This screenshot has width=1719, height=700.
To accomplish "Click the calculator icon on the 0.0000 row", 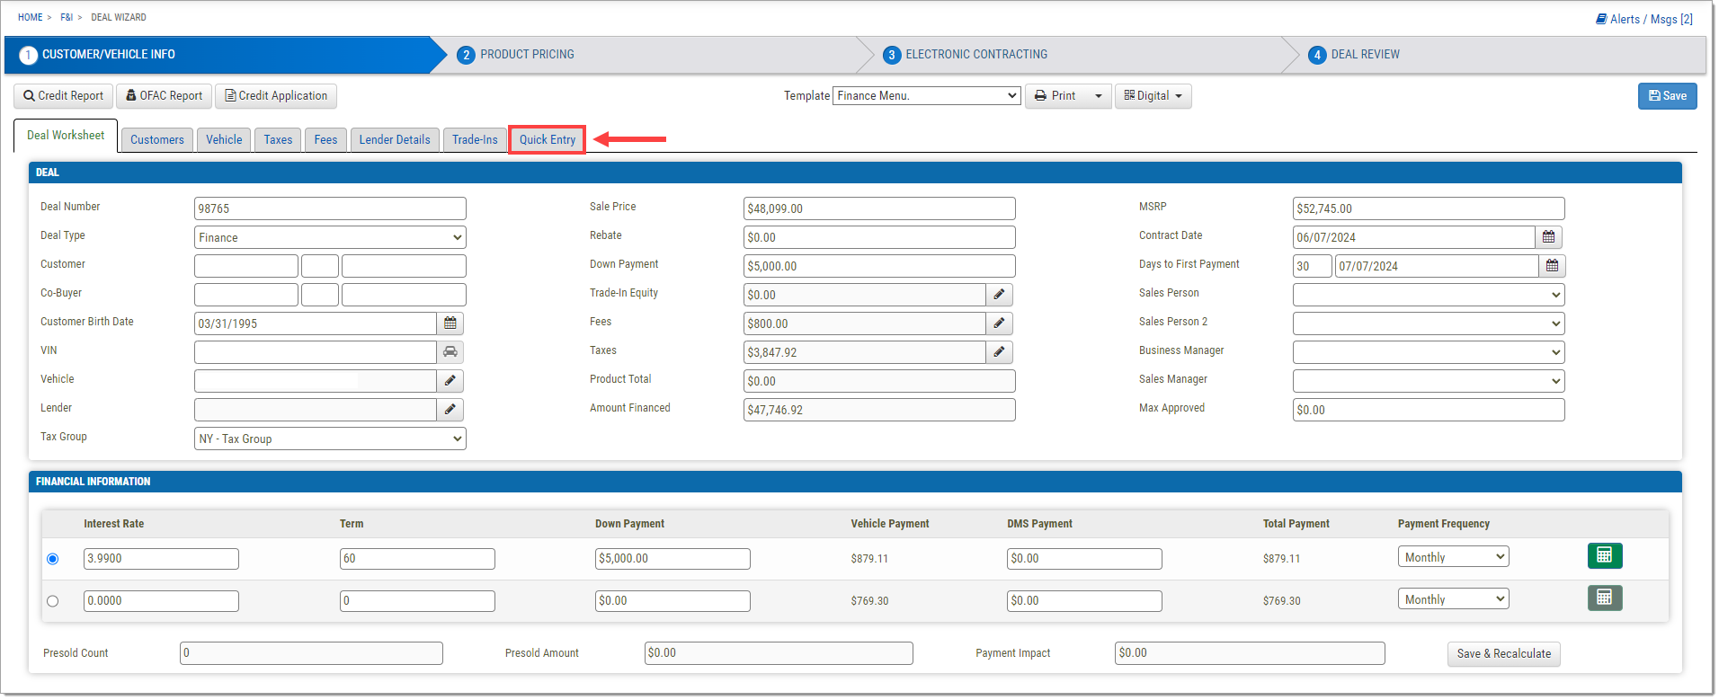I will coord(1605,598).
